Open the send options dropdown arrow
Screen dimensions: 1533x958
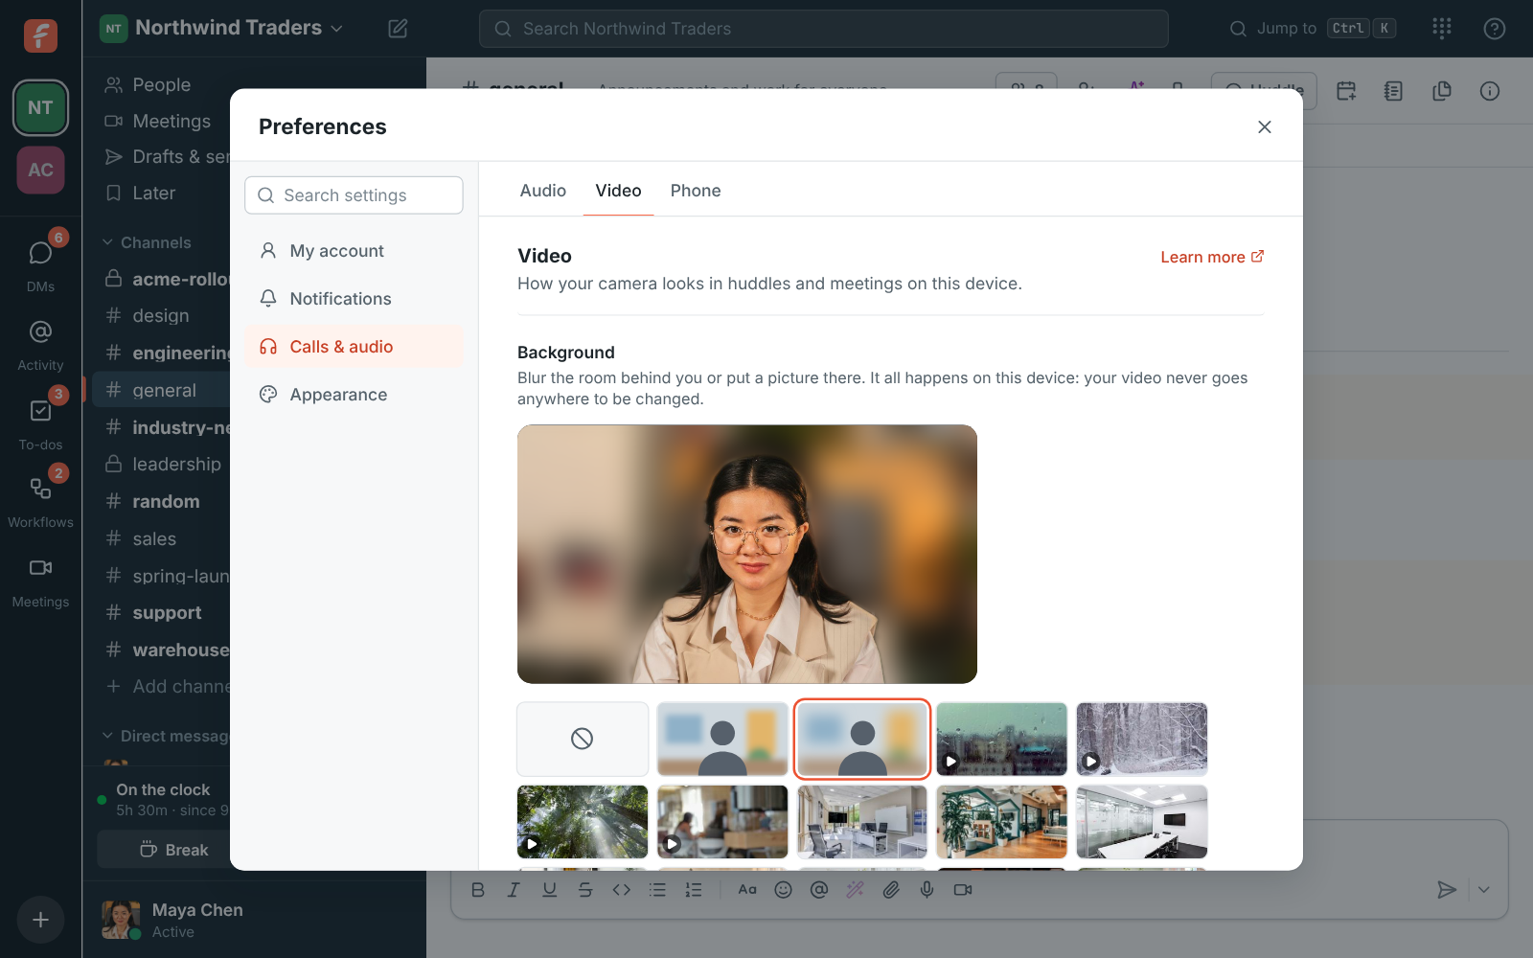pyautogui.click(x=1483, y=890)
